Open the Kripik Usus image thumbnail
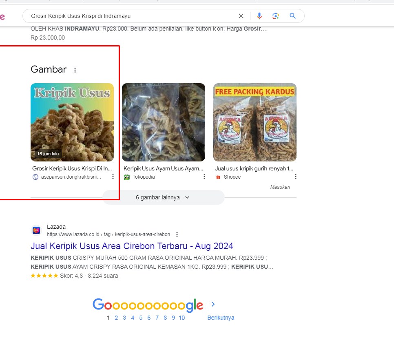Viewport: 394px width, 338px height. 72,122
